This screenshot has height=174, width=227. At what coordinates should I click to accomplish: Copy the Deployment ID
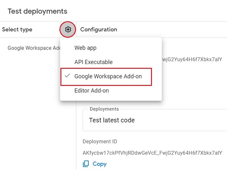click(95, 164)
